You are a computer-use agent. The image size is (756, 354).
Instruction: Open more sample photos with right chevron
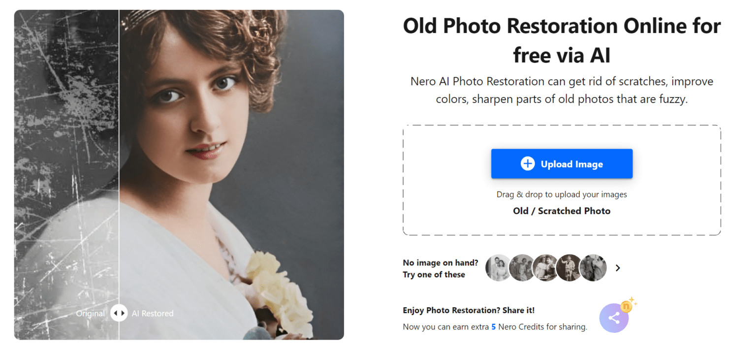[x=618, y=268]
